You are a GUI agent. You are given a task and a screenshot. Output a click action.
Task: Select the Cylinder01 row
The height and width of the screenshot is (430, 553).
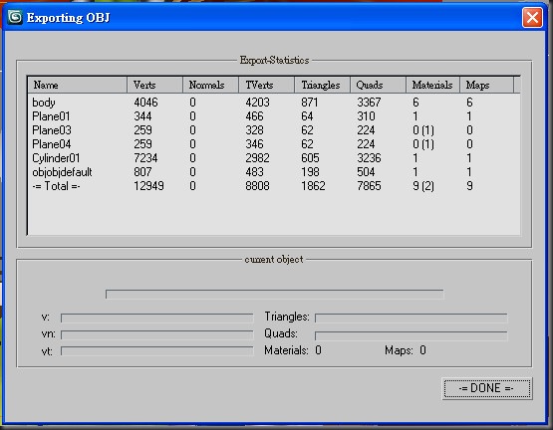(273, 158)
